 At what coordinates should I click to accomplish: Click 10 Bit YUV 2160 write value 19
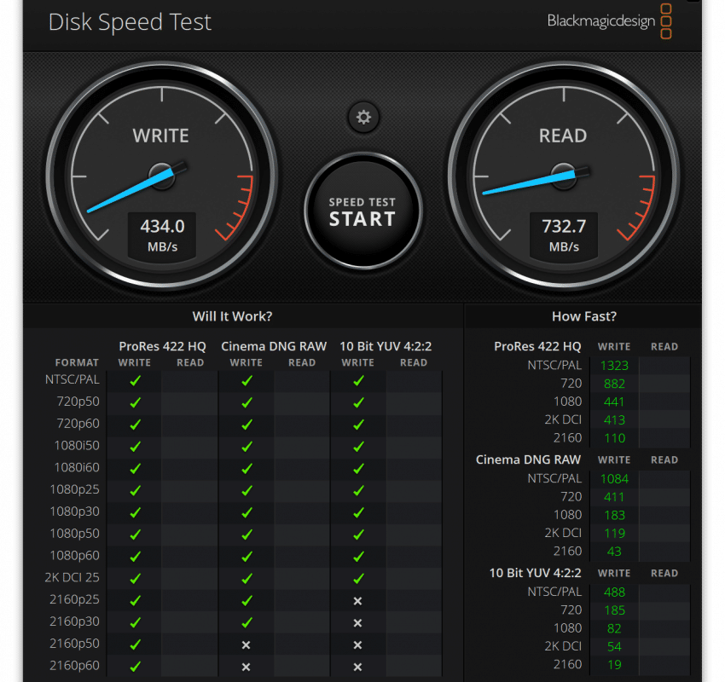(x=614, y=665)
